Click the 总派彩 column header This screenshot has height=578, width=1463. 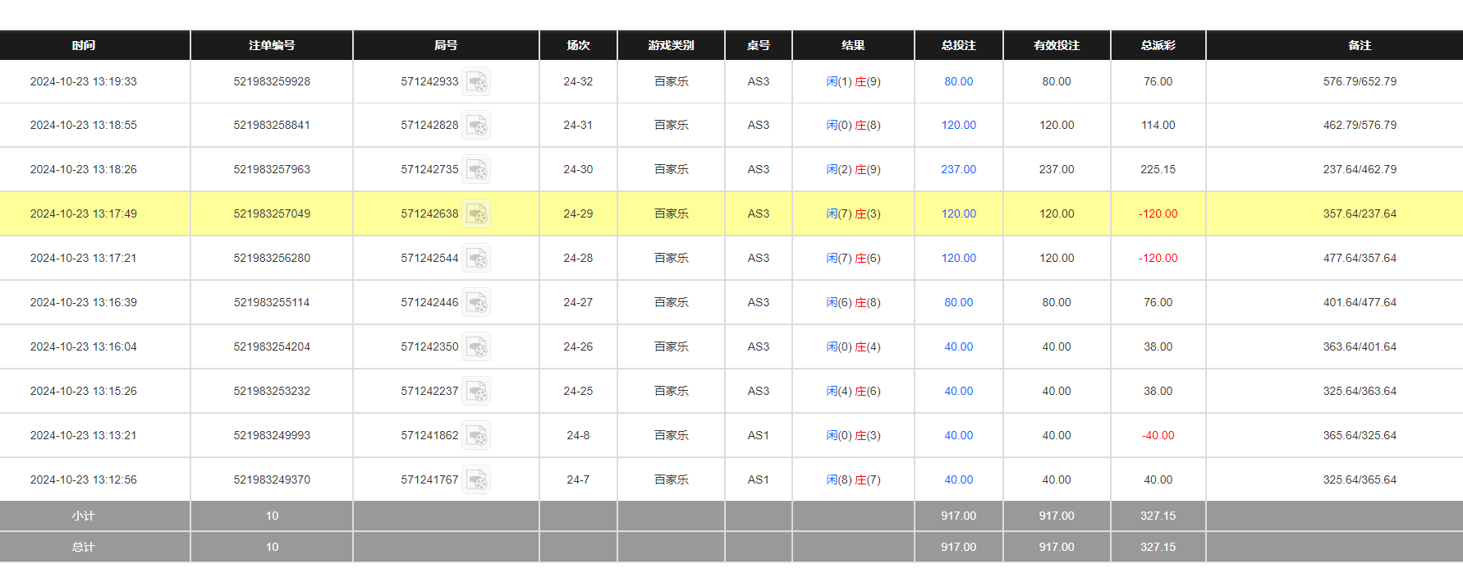coord(1158,46)
